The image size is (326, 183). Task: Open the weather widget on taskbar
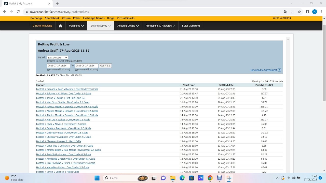click(x=14, y=178)
